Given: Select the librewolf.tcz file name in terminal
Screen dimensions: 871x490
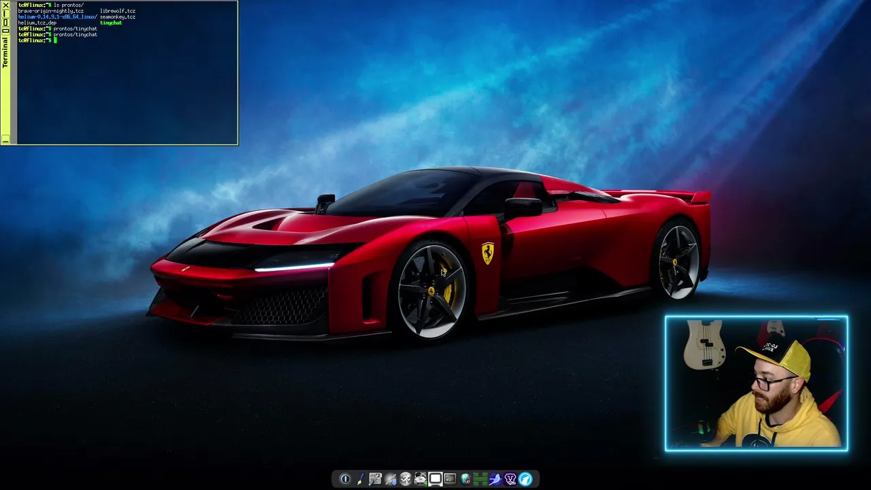Looking at the screenshot, I should [x=118, y=11].
